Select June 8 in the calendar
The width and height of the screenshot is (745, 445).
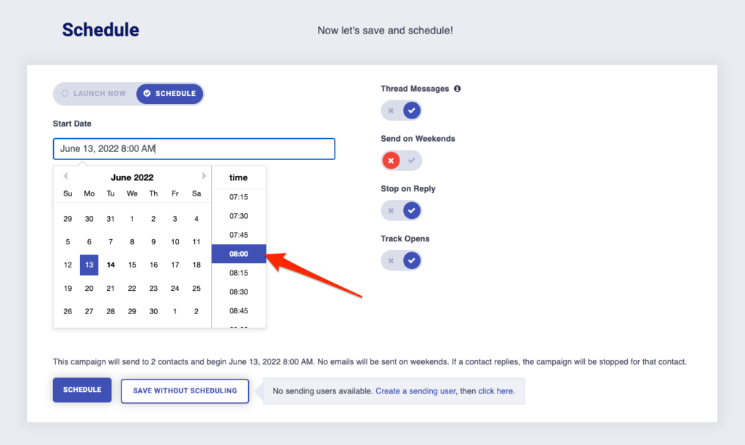[x=132, y=241]
